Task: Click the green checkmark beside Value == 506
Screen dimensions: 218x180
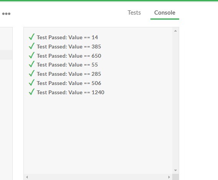Action: click(x=32, y=83)
